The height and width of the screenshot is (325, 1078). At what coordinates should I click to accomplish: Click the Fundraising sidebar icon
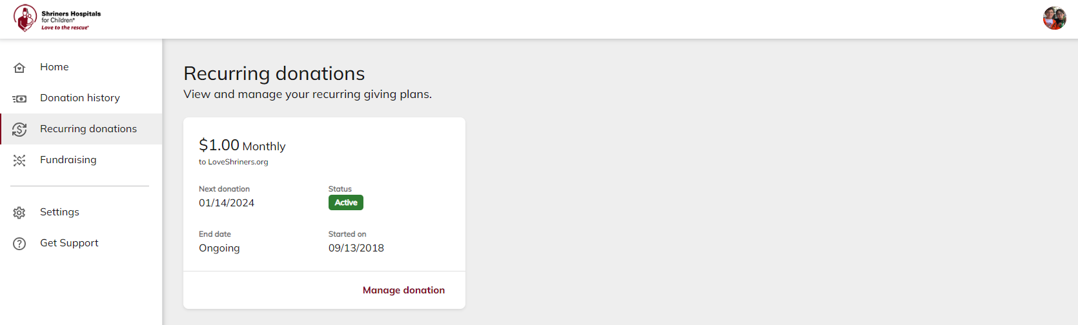point(19,161)
